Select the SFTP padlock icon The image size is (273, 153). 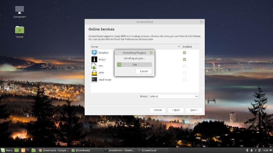94,73
